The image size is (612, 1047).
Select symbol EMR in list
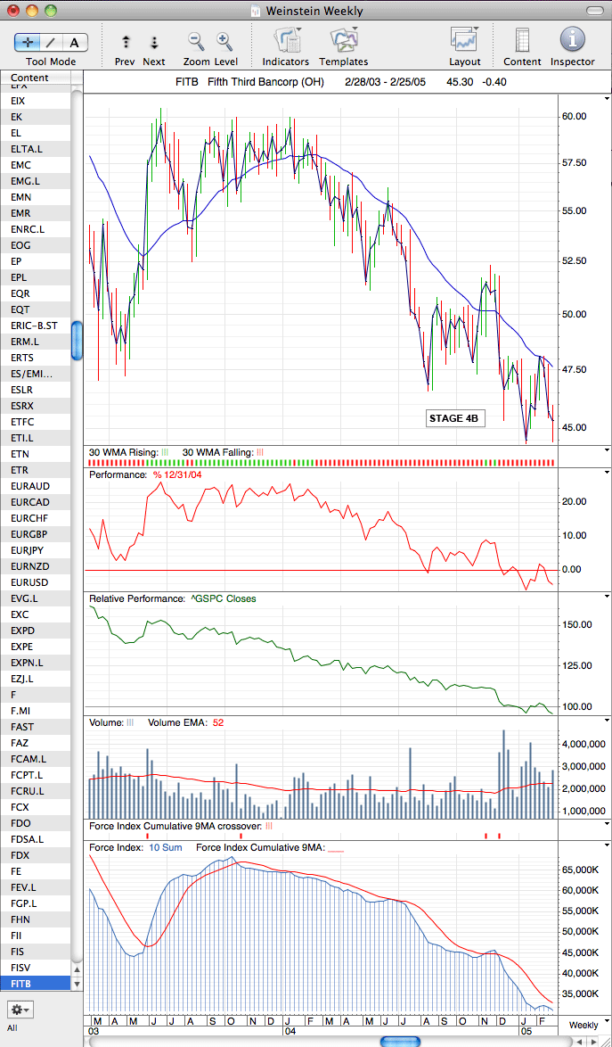click(x=35, y=214)
